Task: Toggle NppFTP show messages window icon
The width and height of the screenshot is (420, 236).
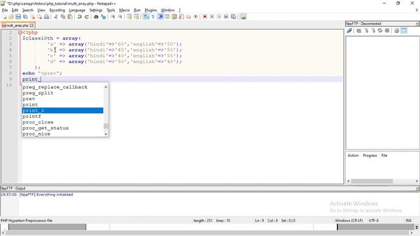Action: coord(404,31)
